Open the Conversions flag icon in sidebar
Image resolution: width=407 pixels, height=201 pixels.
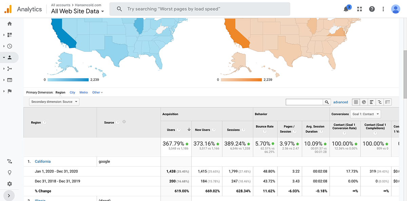[x=9, y=91]
